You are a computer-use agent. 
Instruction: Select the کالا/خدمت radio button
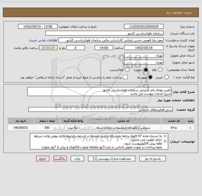[127, 70]
